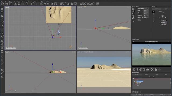This screenshot has height=96, width=172.
Task: Go to next camera with right arrow
Action: coord(169,41)
